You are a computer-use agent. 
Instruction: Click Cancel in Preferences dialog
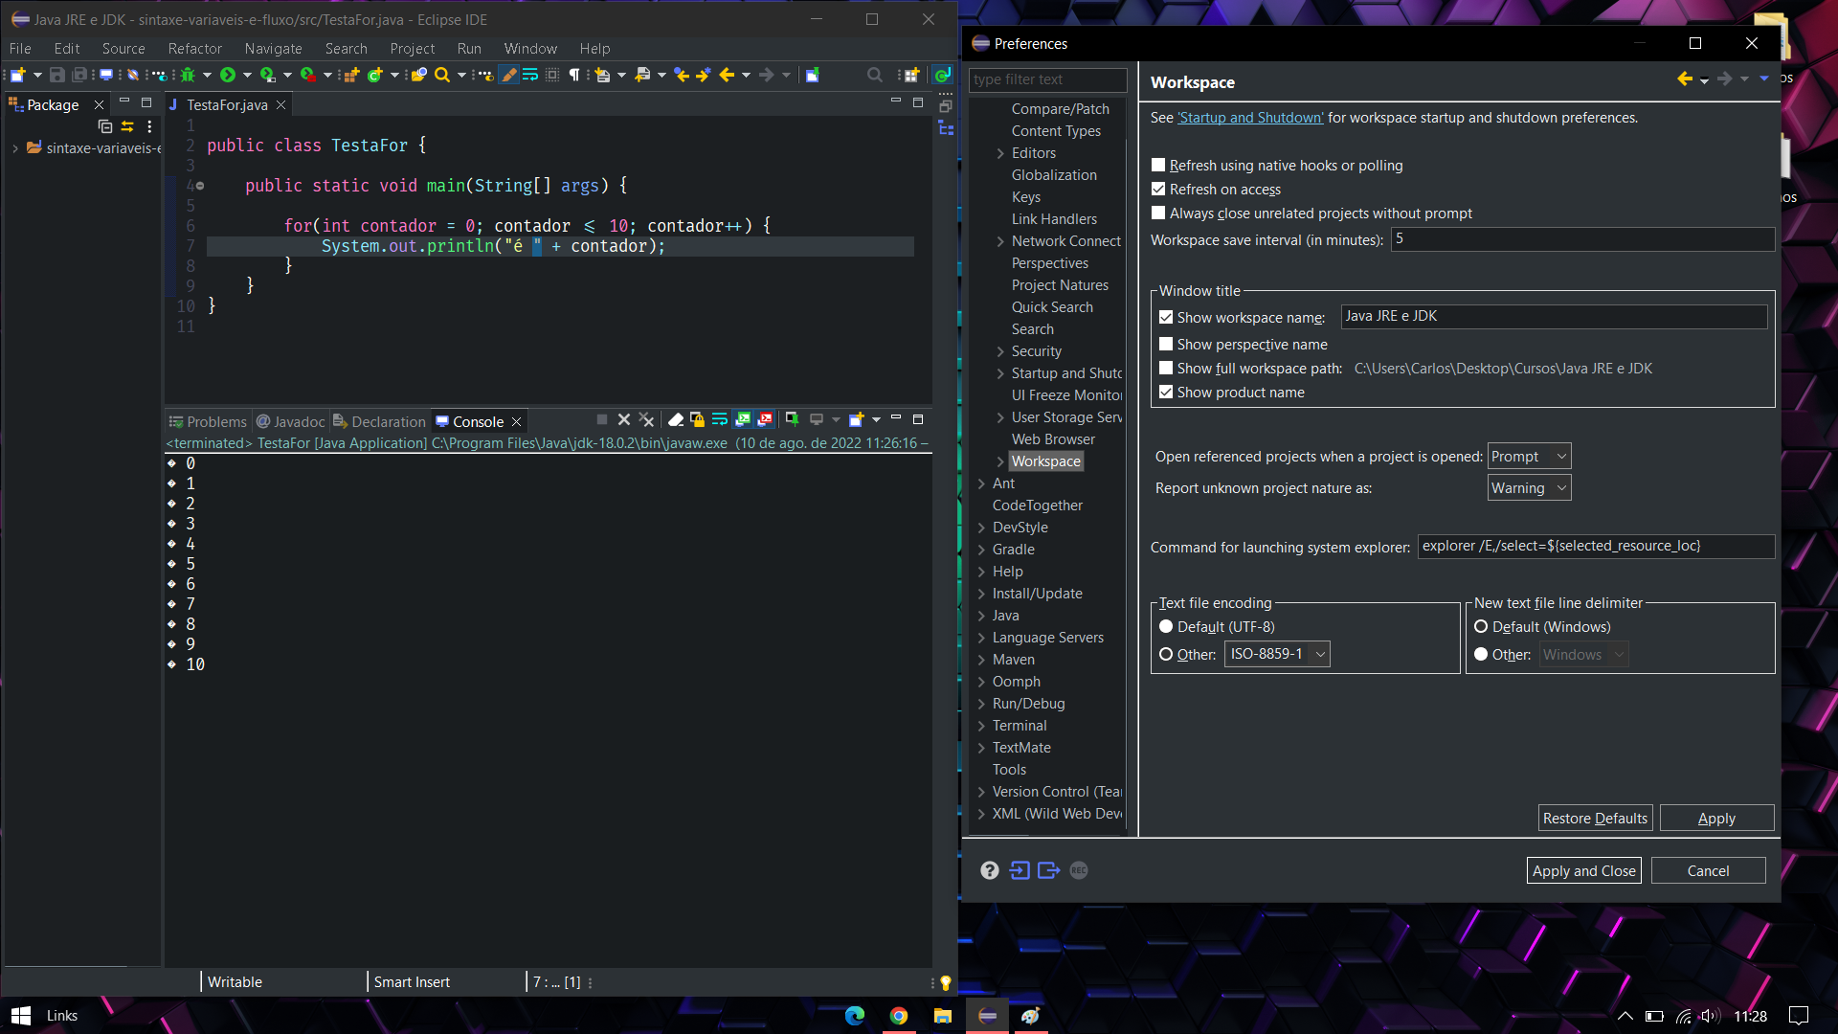[x=1708, y=871]
